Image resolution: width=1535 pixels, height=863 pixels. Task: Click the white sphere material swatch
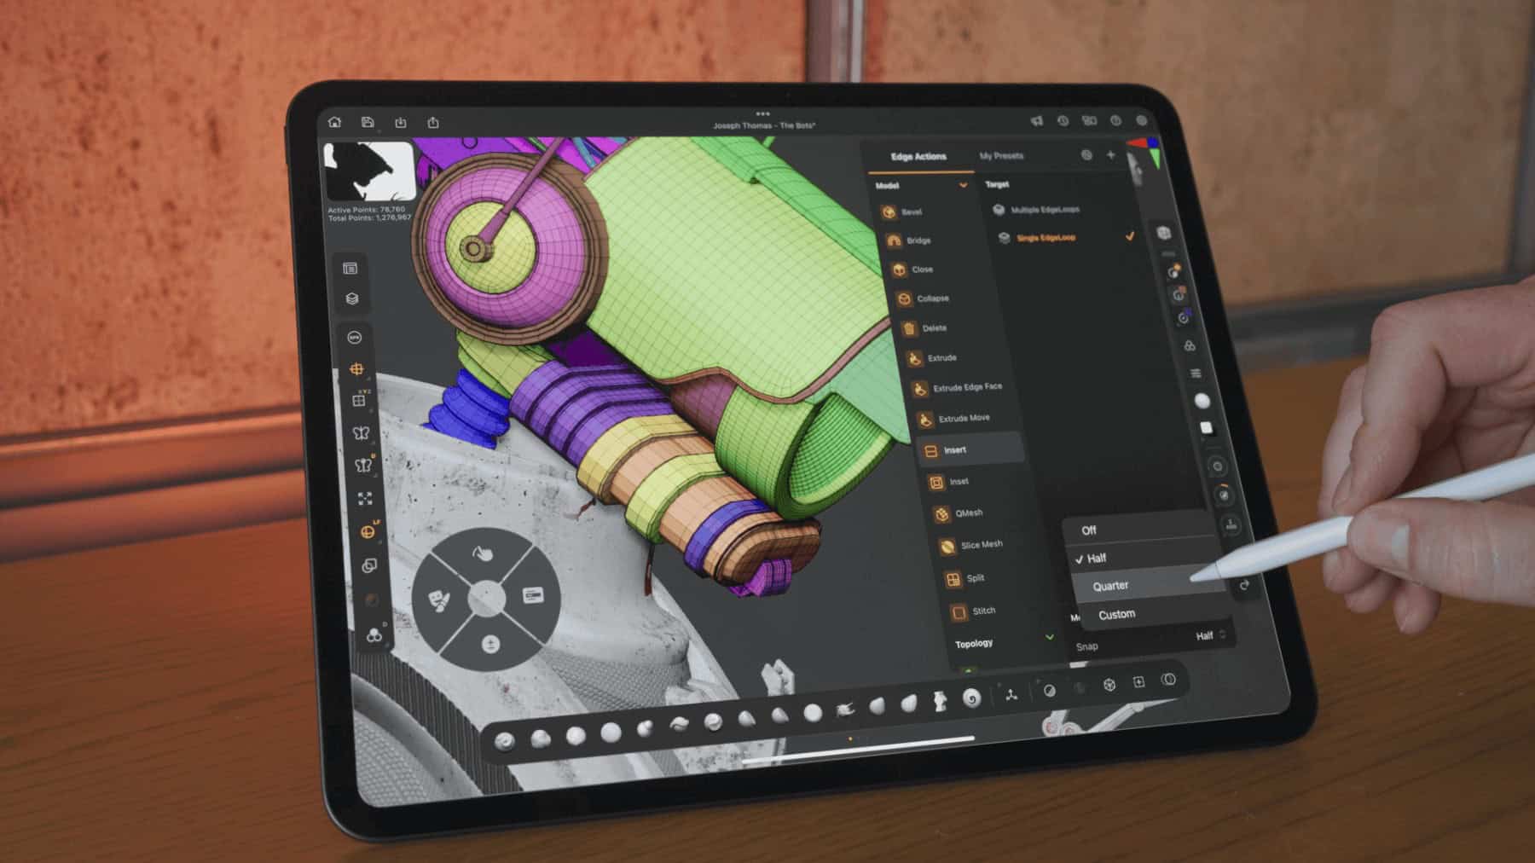coord(1202,401)
